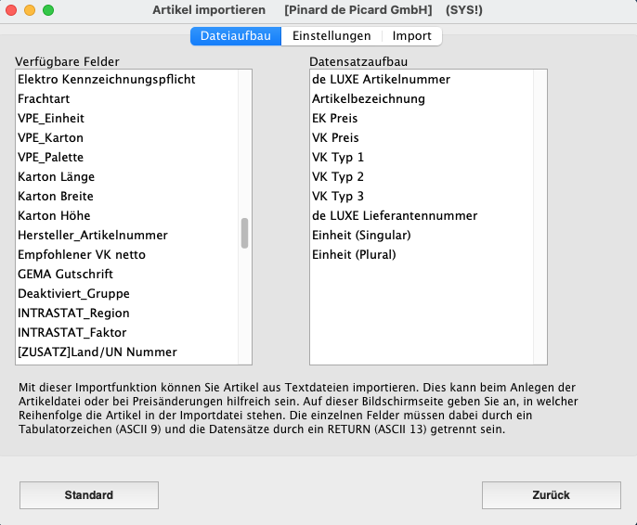The width and height of the screenshot is (637, 525).
Task: Select Empfohlener VK netto field
Action: pos(82,255)
